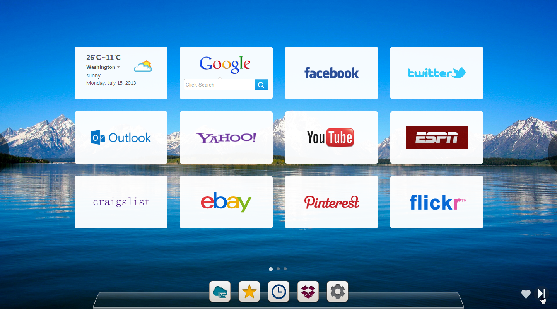Screen dimensions: 557x309
Task: Go to the first page dot
Action: point(271,269)
